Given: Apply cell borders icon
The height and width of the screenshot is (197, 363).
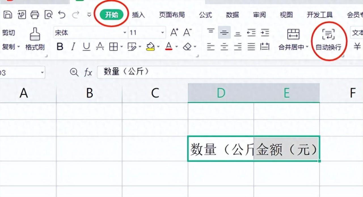Looking at the screenshot, I should pos(113,47).
